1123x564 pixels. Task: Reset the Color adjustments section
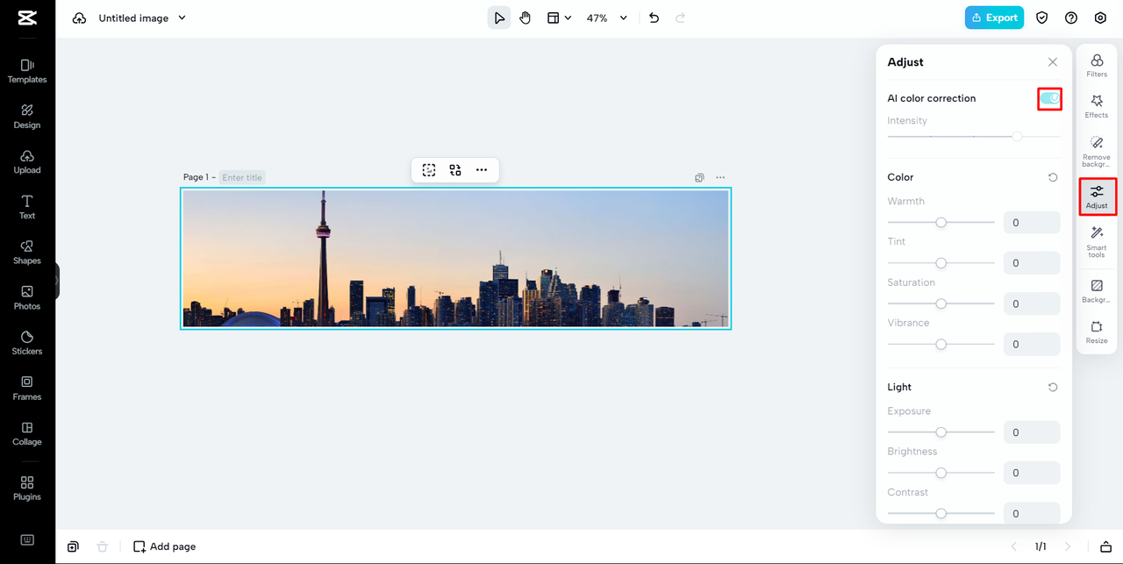[x=1053, y=177]
